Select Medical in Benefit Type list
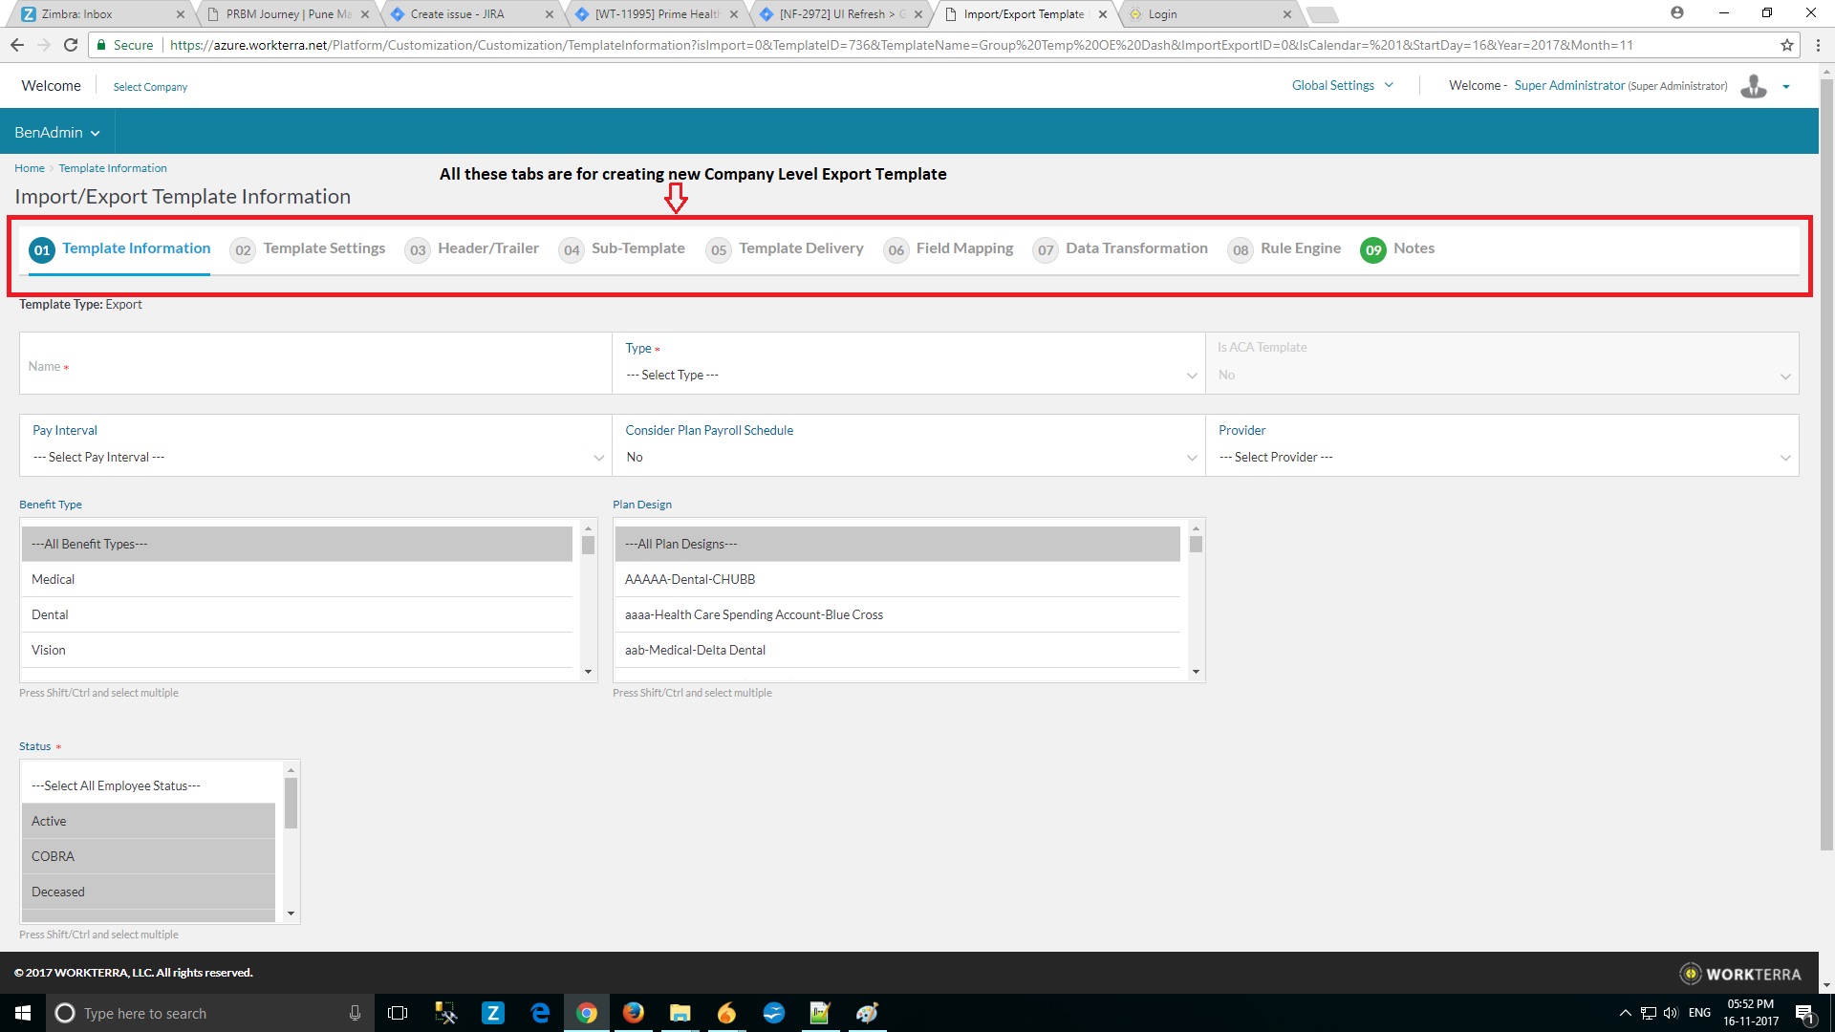This screenshot has height=1032, width=1835. (54, 579)
